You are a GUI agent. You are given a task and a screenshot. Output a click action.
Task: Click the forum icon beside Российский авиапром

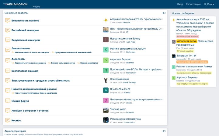(8, 30)
